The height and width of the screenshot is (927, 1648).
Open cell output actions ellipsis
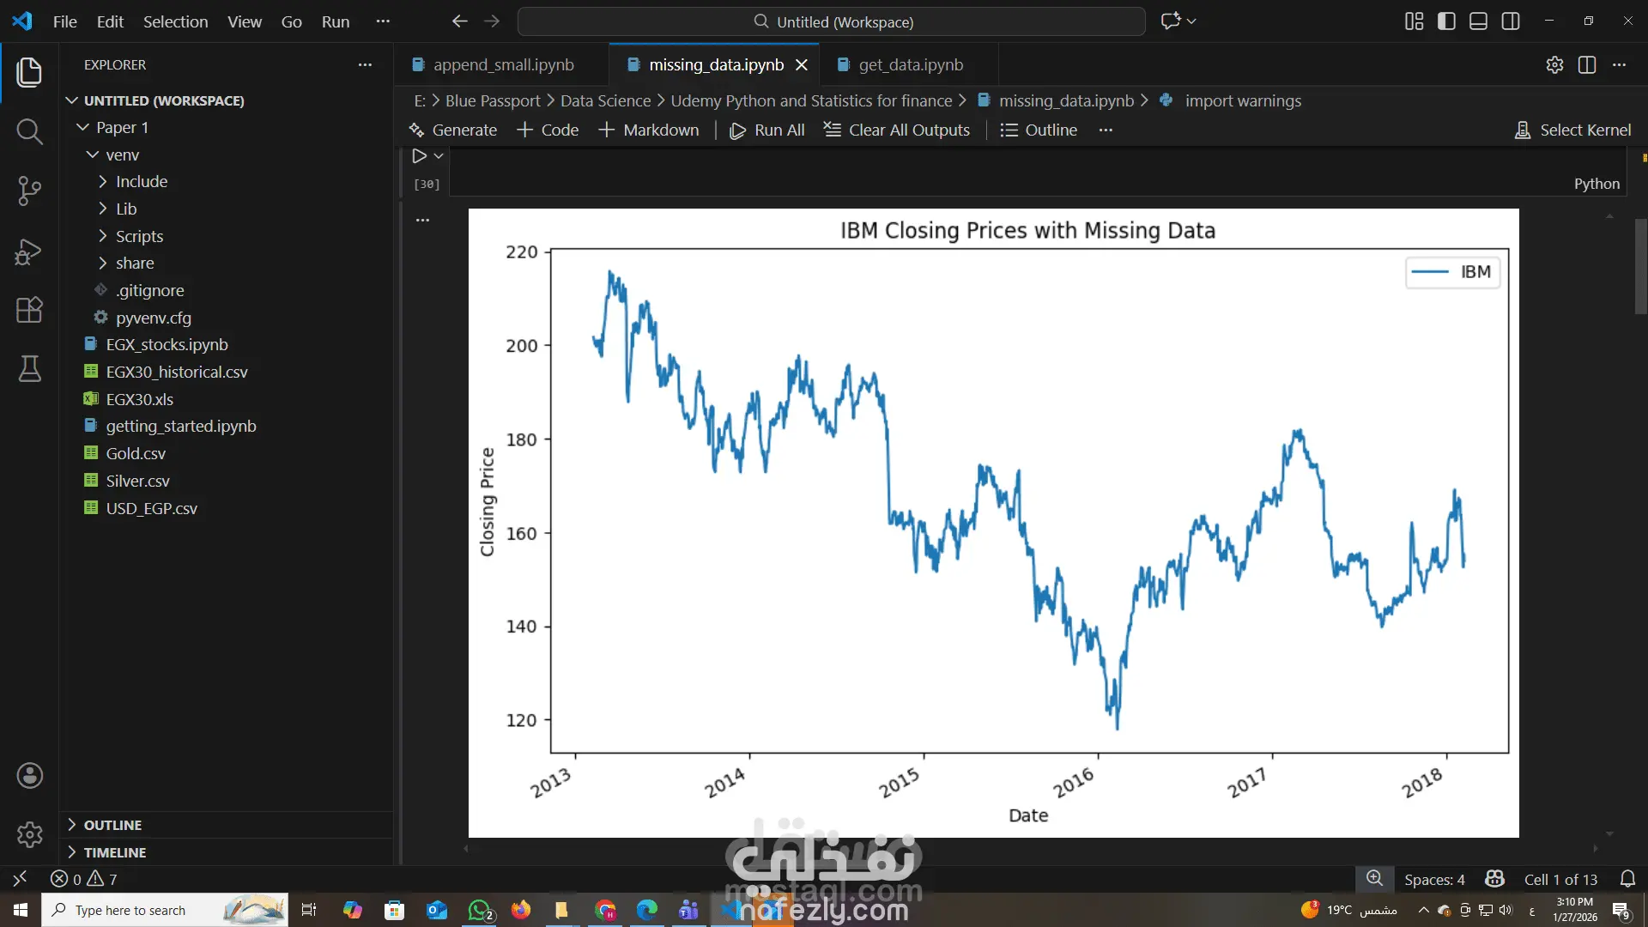click(x=422, y=221)
